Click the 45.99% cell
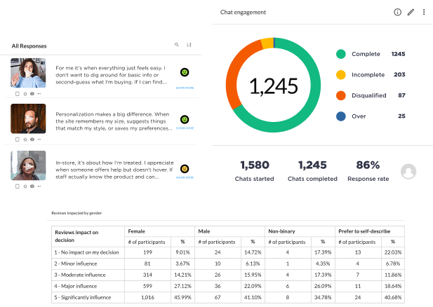The image size is (433, 307). point(182,298)
